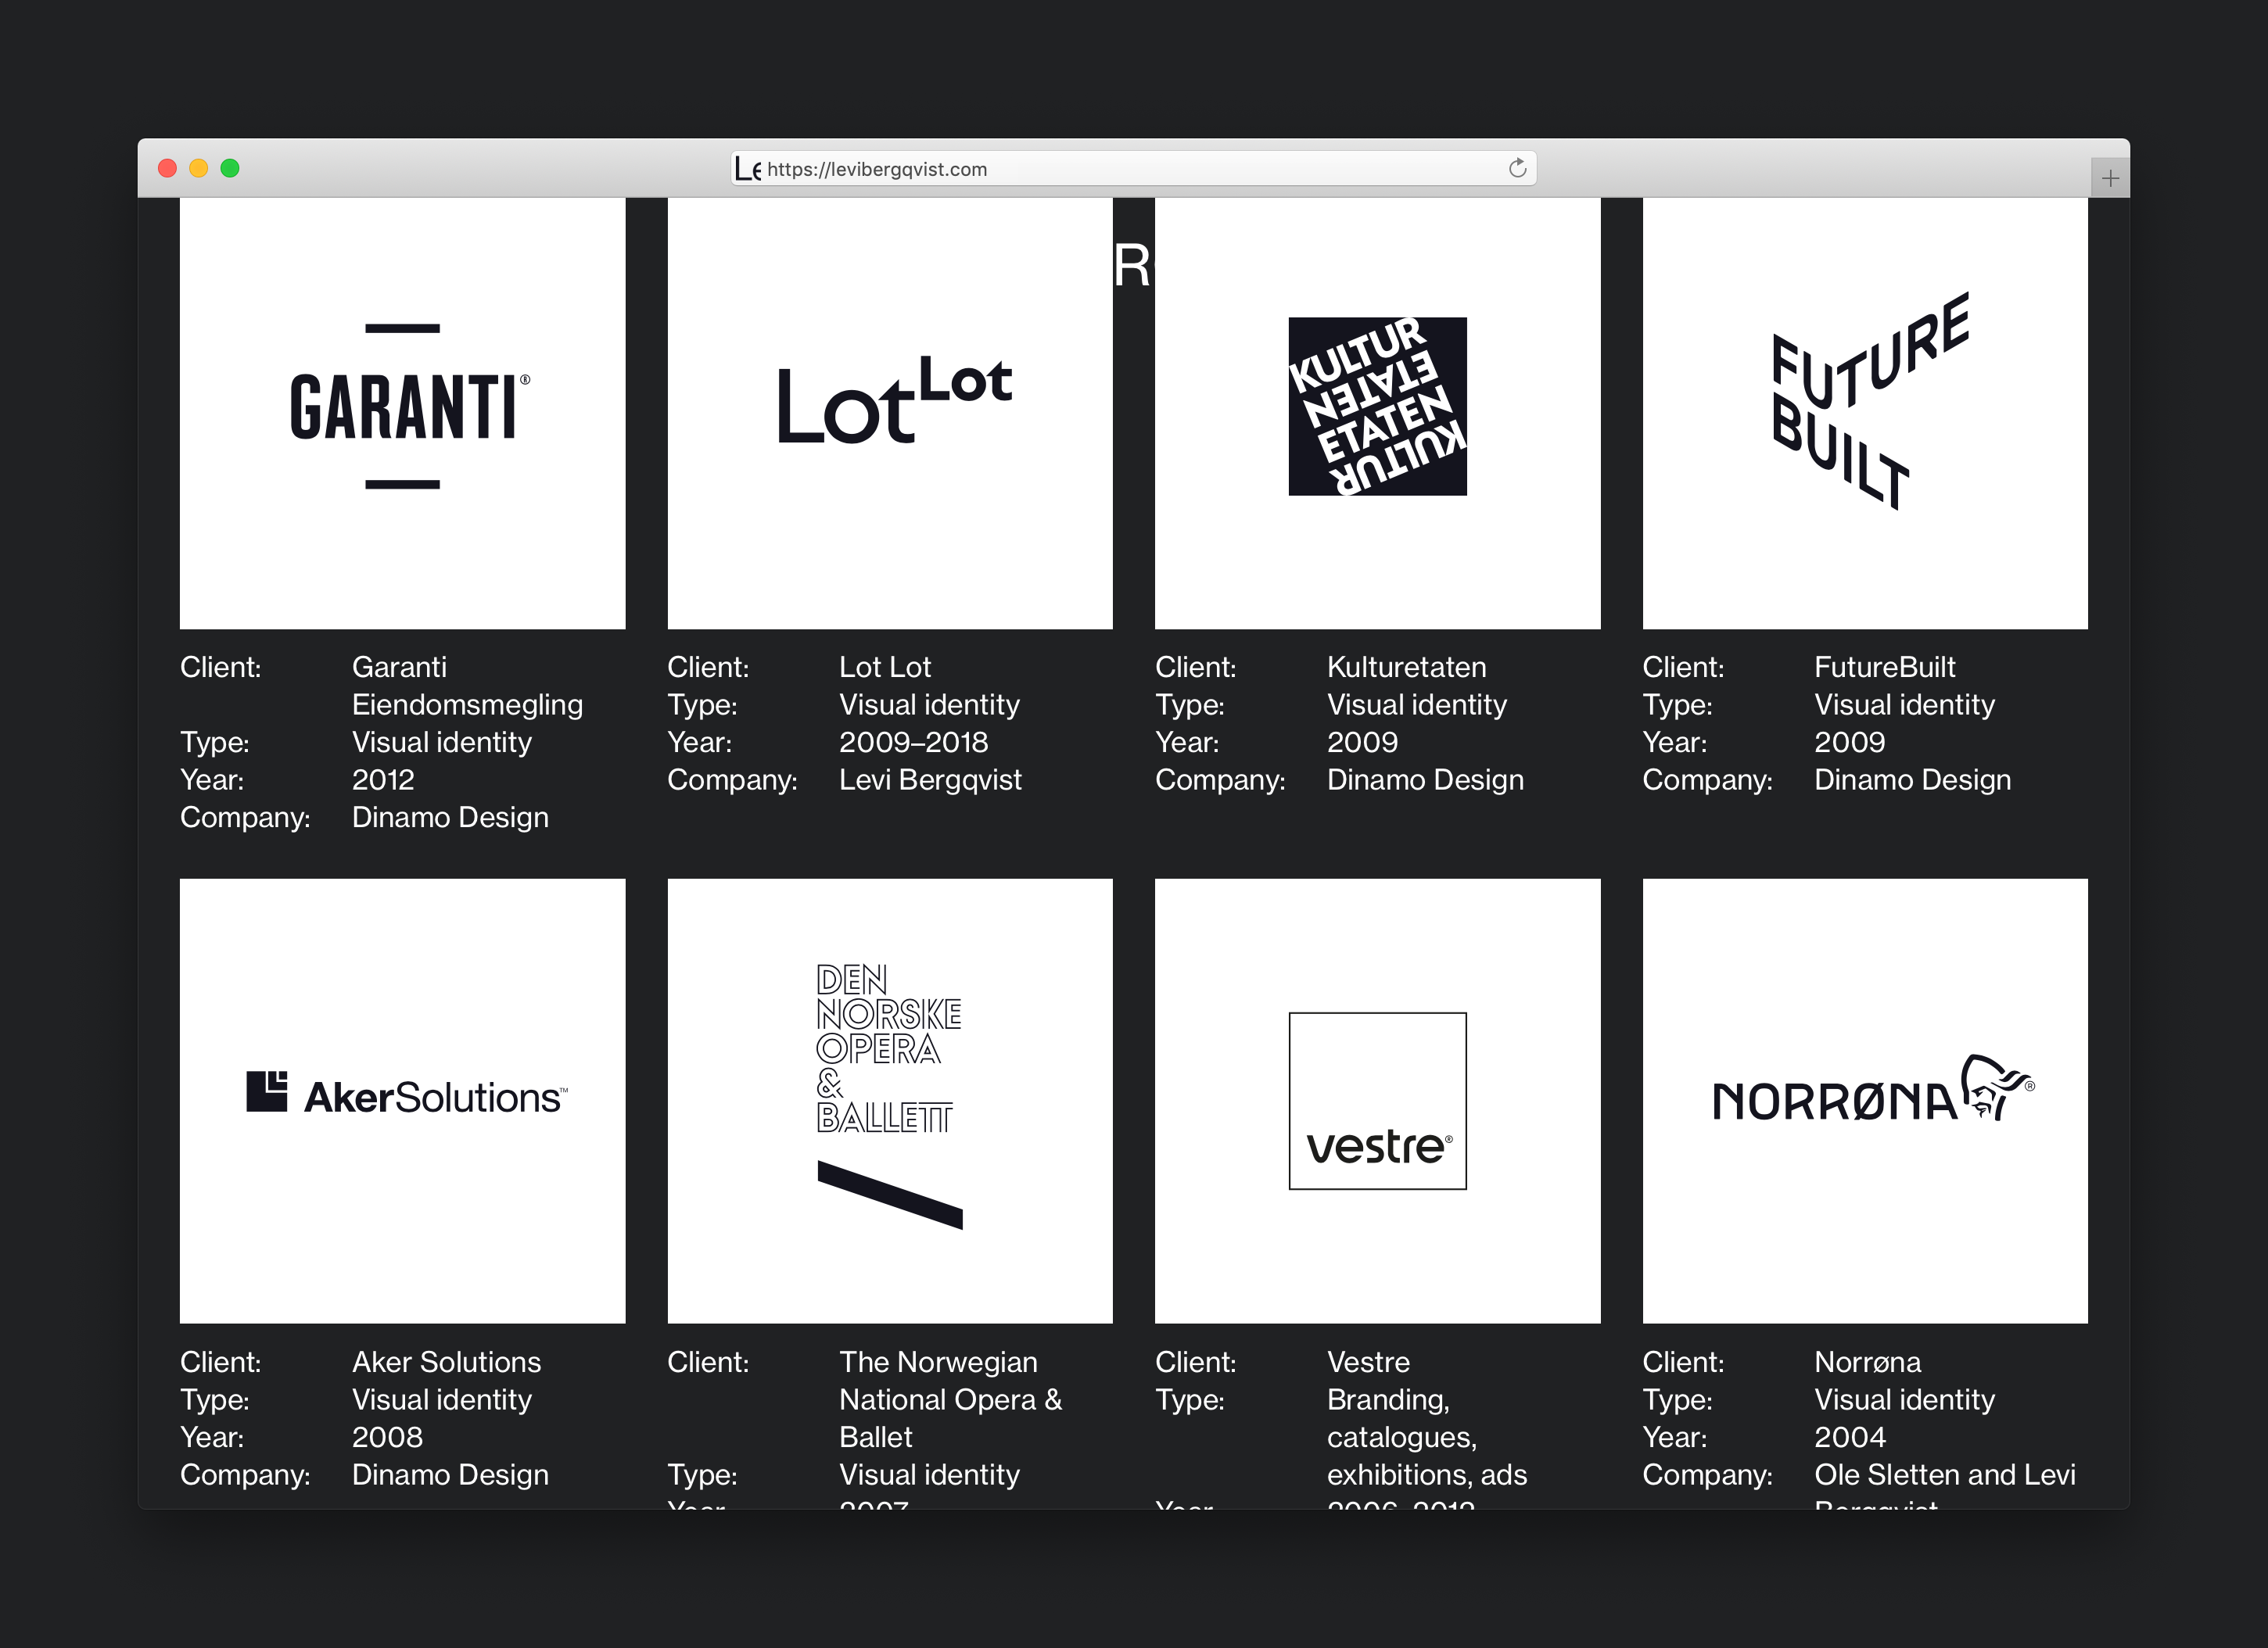Click year '2009' under FutureBuilt
This screenshot has height=1648, width=2268.
click(x=1850, y=742)
